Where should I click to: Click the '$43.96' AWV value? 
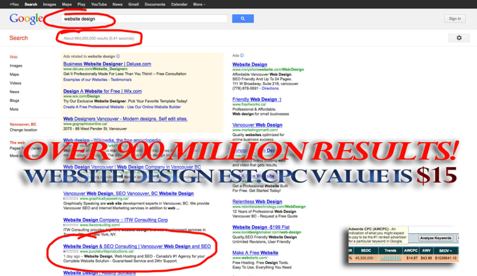coord(426,258)
